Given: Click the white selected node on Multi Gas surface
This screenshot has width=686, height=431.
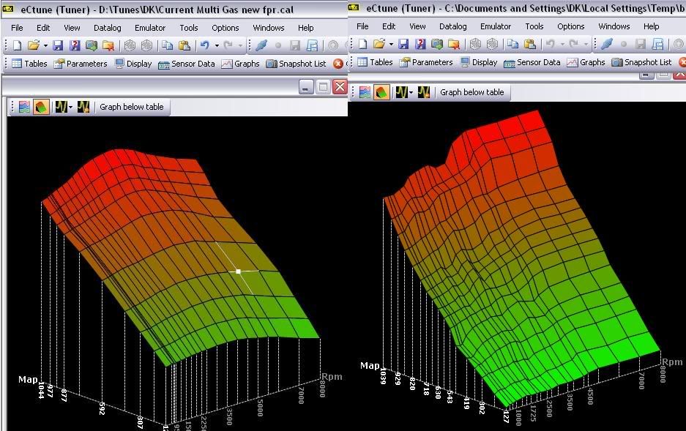Looking at the screenshot, I should point(238,271).
